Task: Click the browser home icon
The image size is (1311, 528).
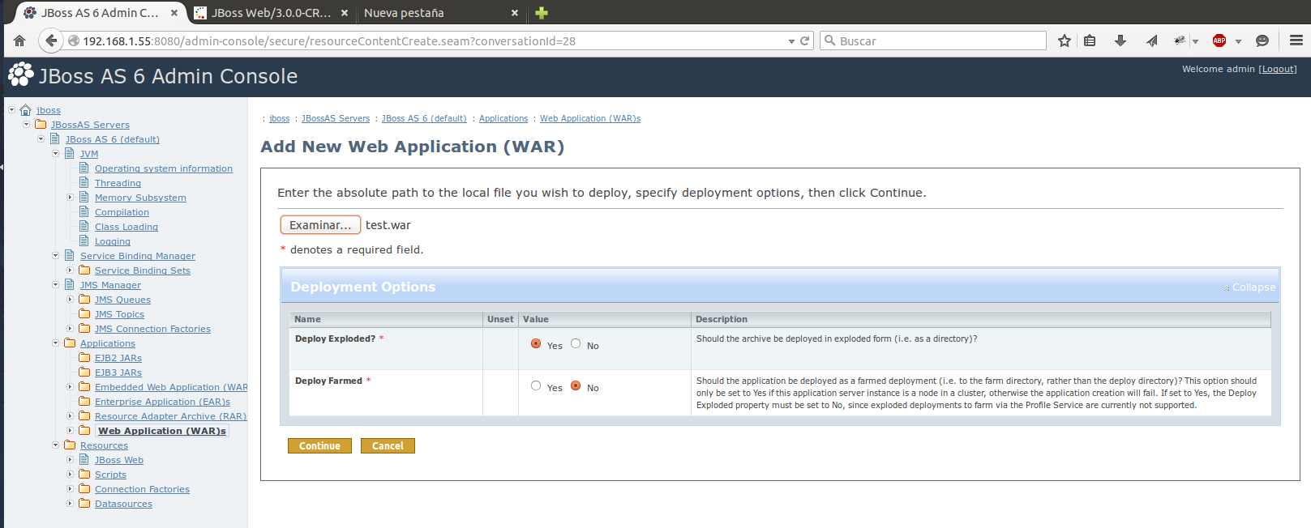Action: pos(19,40)
